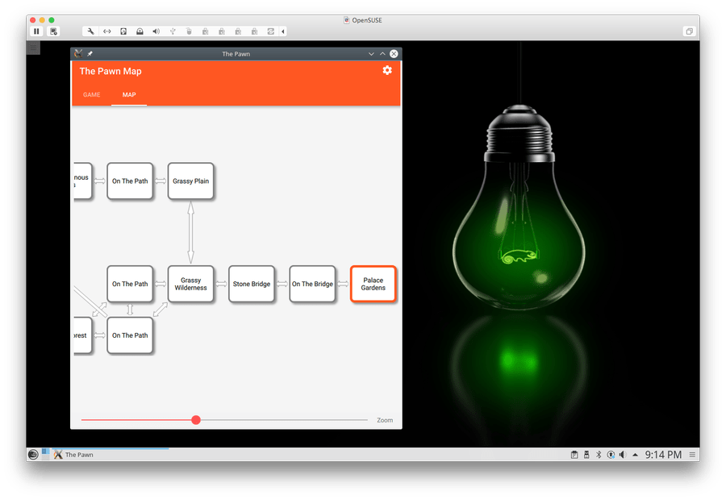Image resolution: width=726 pixels, height=499 pixels.
Task: Select the MAP tab
Action: (129, 95)
